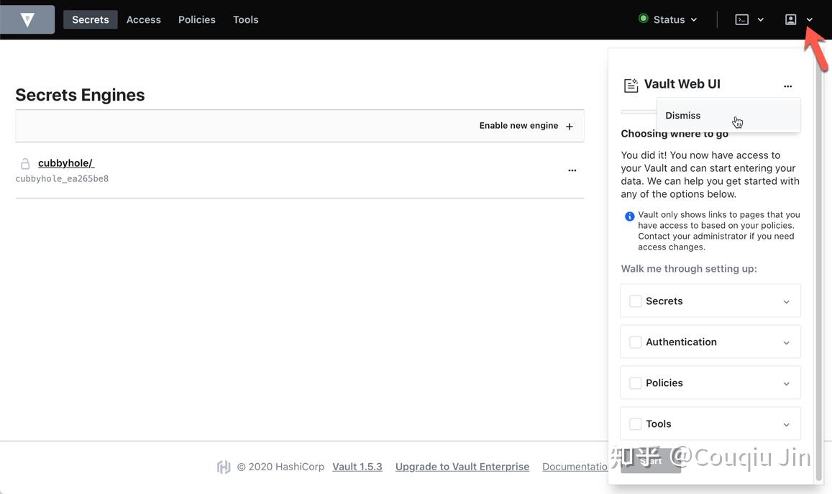Image resolution: width=832 pixels, height=494 pixels.
Task: Open the Status dropdown
Action: [669, 19]
